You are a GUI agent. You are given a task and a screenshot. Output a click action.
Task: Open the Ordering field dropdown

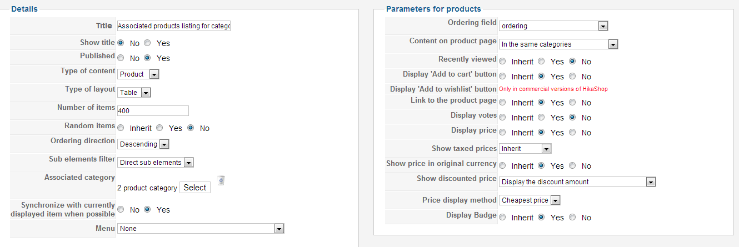tap(553, 26)
